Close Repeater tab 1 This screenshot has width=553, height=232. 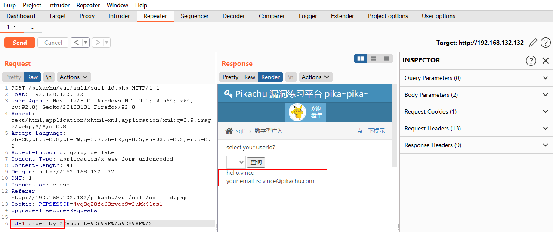point(15,27)
